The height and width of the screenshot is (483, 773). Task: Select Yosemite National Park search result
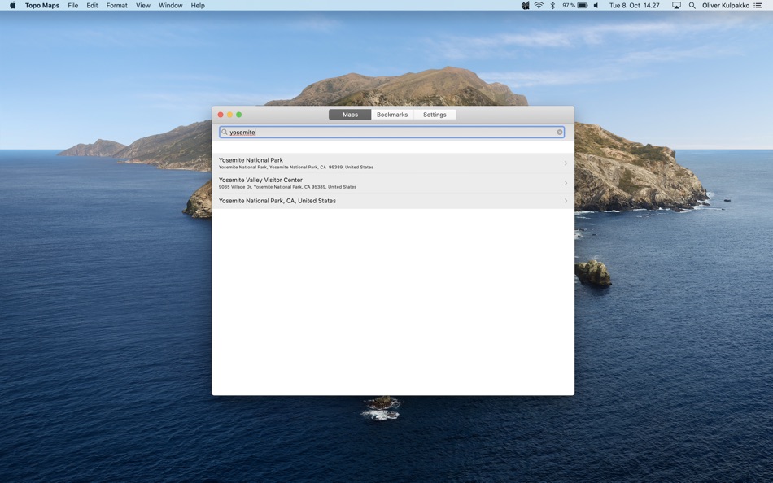[x=393, y=163]
